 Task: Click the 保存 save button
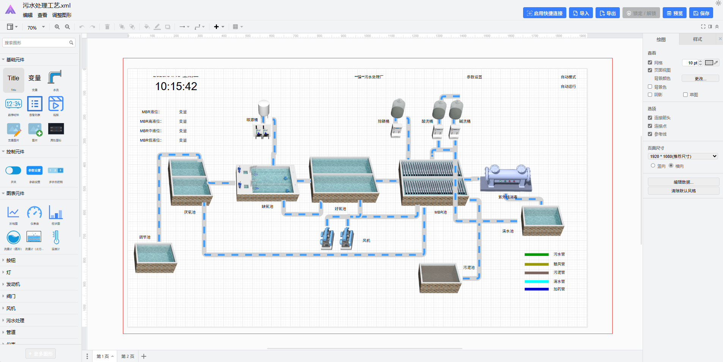coord(701,13)
